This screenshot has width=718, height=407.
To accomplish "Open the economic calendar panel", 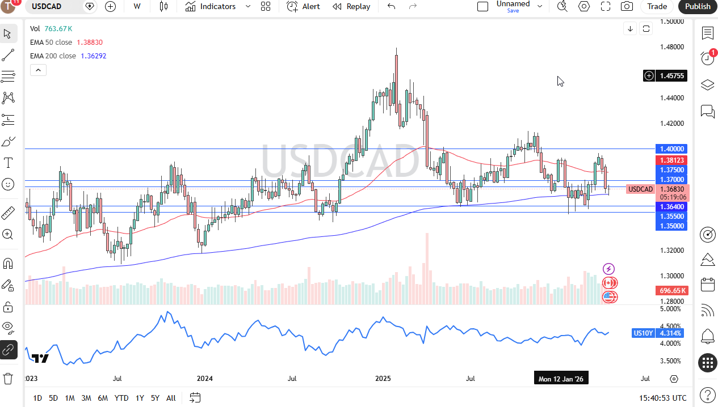I will pyautogui.click(x=707, y=285).
